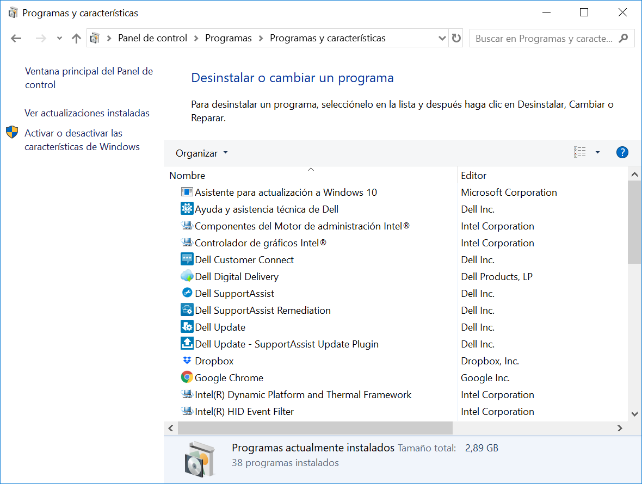This screenshot has height=484, width=642.
Task: Go back using the back arrow
Action: (16, 38)
